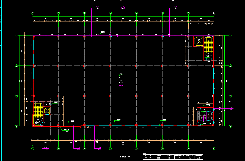The width and height of the screenshot is (245, 161).
Task: Select the table at bottom right
Action: tap(173, 156)
